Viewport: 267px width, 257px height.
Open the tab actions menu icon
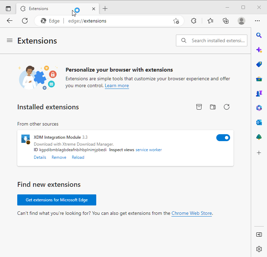(x=8, y=9)
